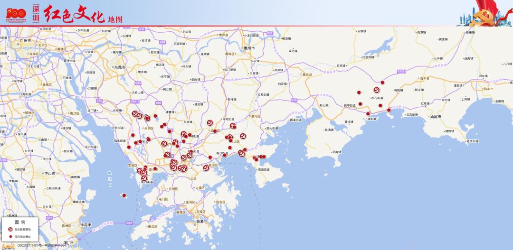The height and width of the screenshot is (250, 513).
Task: Select the isolated red dot marker in the sea
Action: coord(124,195)
